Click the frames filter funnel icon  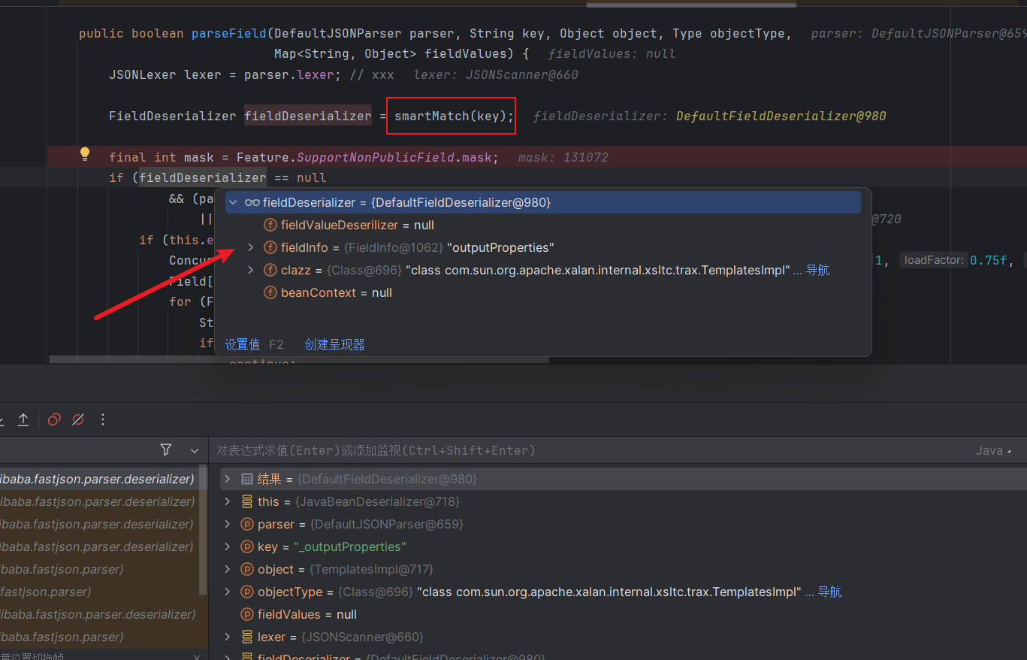[166, 450]
